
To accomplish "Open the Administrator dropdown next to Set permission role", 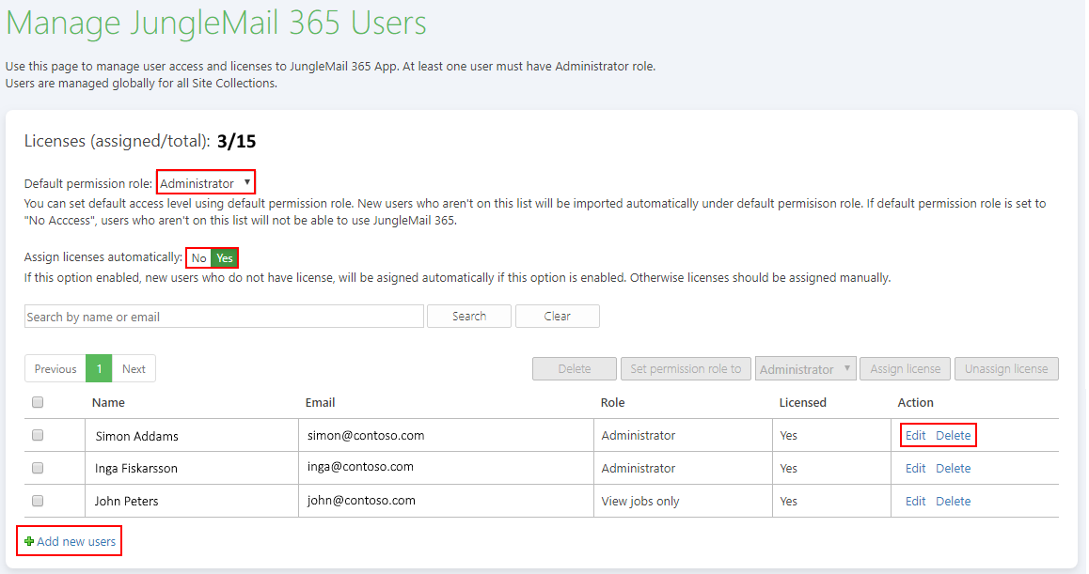I will click(x=805, y=368).
